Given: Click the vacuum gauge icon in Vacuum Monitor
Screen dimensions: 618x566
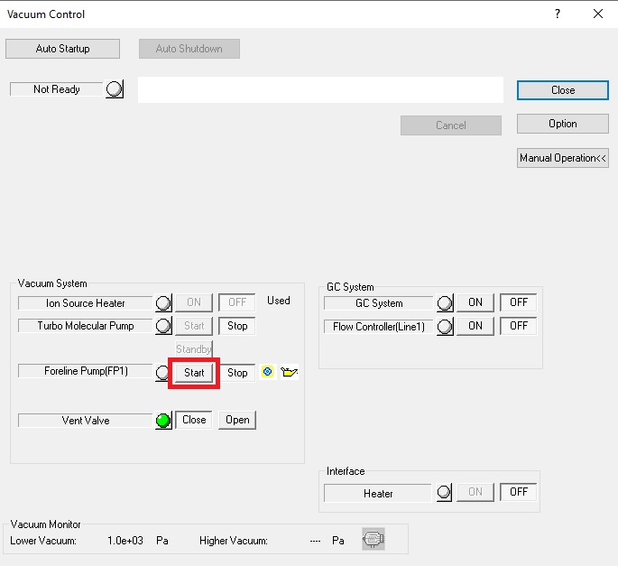Looking at the screenshot, I should (373, 540).
